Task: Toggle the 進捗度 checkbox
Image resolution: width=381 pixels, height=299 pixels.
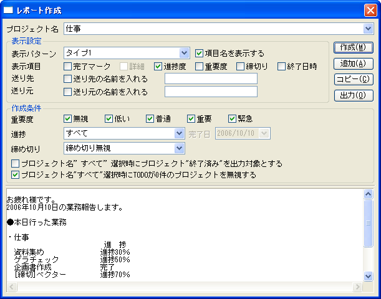Action: point(158,66)
